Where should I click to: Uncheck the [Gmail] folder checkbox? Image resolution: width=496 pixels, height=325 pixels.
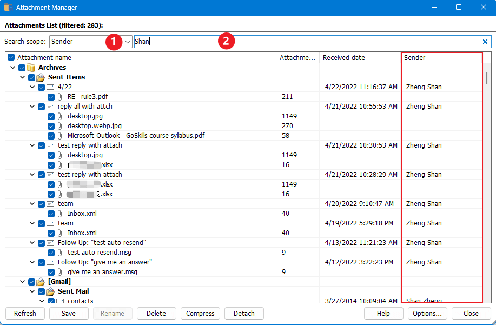click(x=31, y=281)
